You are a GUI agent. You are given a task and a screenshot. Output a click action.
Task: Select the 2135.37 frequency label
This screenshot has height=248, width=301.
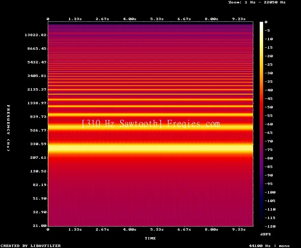[x=37, y=89]
